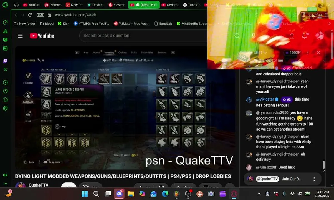The height and width of the screenshot is (200, 334).
Task: Click the GX Corner sidebar icon
Action: coord(5,175)
